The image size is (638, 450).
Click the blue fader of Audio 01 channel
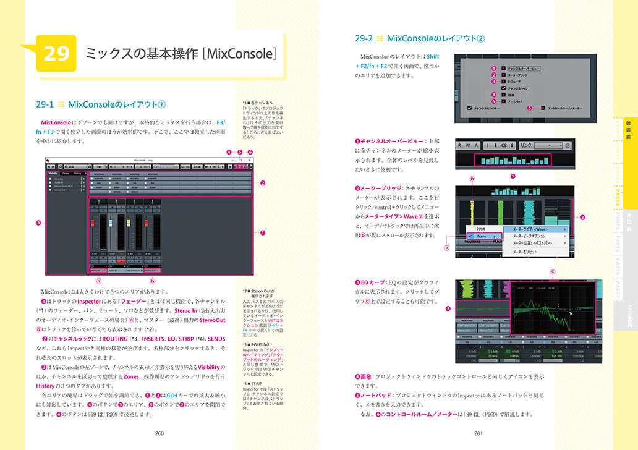click(111, 223)
